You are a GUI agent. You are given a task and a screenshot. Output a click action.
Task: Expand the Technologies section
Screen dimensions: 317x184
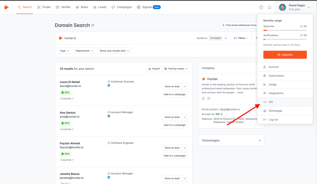pos(260,140)
